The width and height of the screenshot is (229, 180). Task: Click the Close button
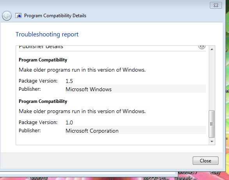206,161
